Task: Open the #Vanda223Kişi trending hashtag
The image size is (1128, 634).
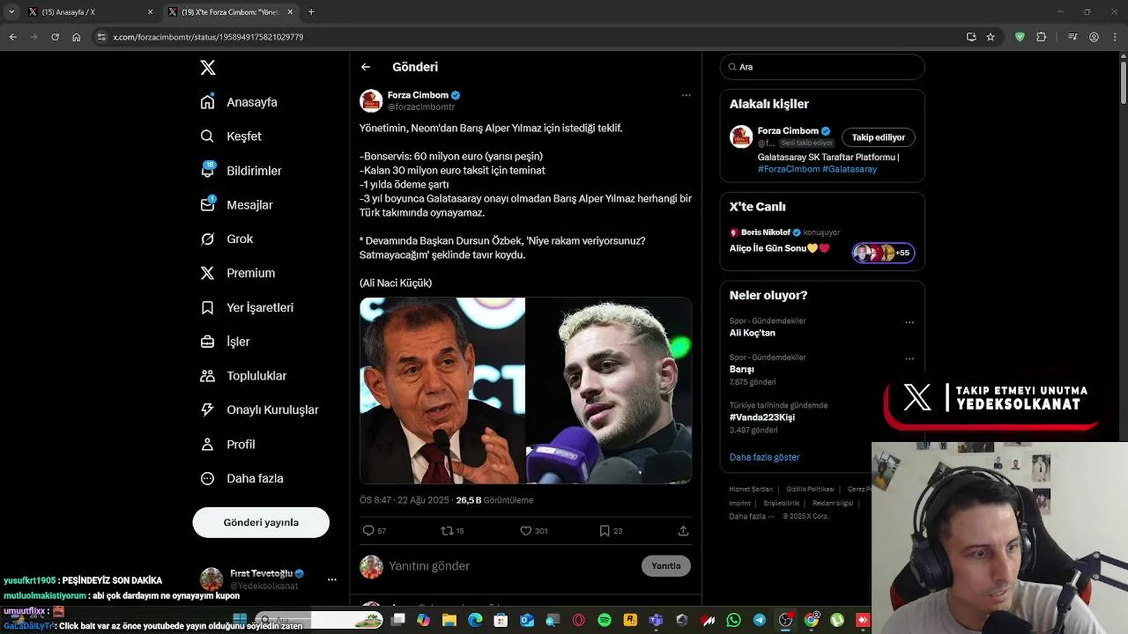Action: click(x=762, y=417)
